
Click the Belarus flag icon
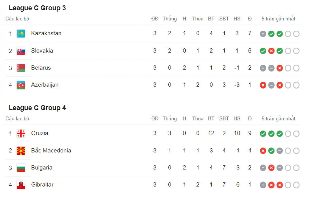click(x=21, y=68)
